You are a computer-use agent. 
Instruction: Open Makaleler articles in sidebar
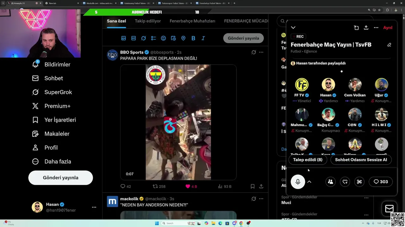tap(51, 134)
